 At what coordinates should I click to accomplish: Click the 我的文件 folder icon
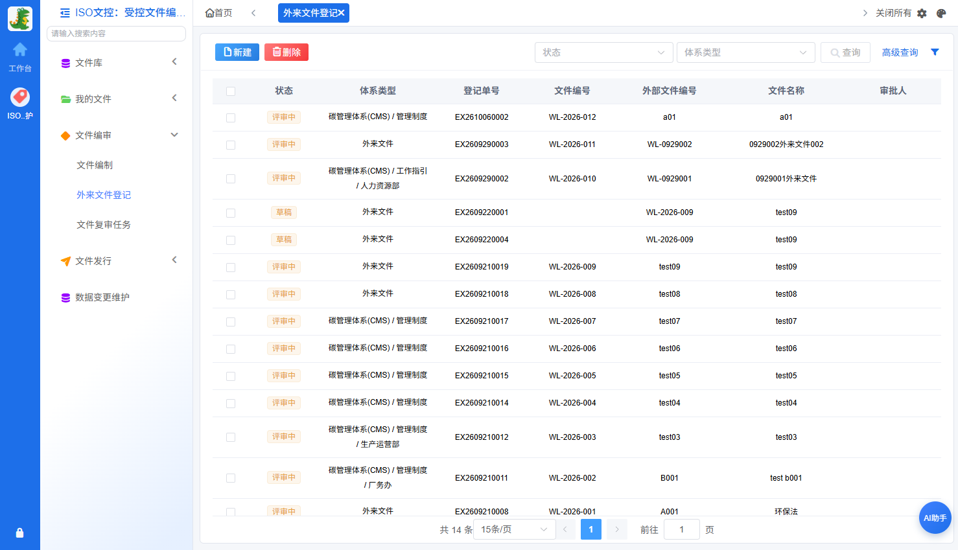(65, 99)
